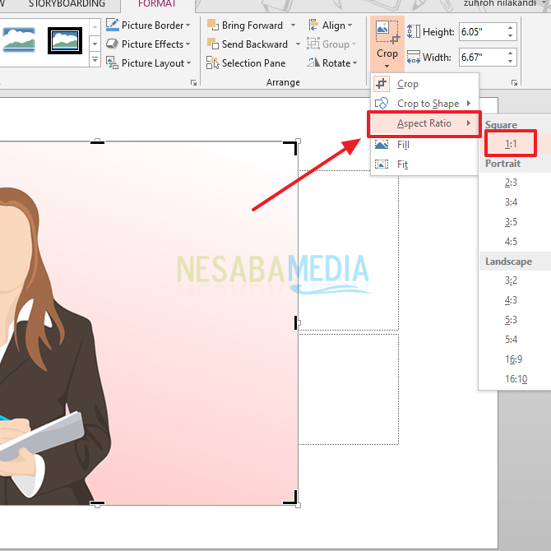
Task: Click the top-right corner crop handle
Action: [292, 147]
